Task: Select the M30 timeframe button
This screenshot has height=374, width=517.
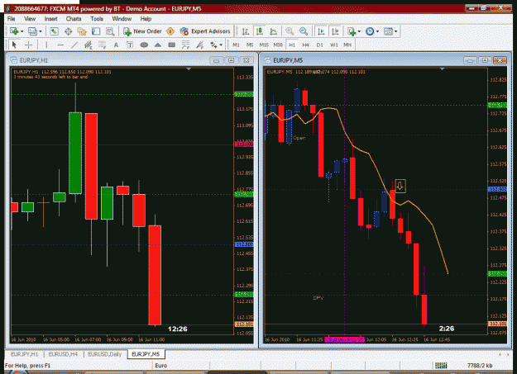Action: tap(278, 45)
